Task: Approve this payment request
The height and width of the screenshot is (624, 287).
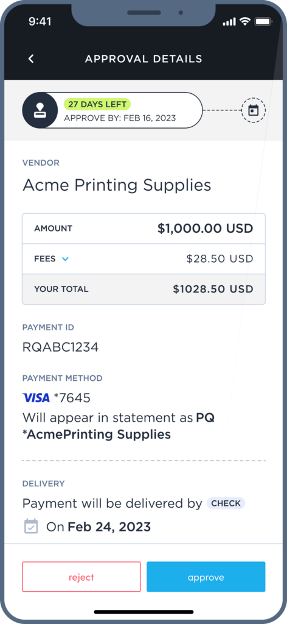Action: (206, 576)
